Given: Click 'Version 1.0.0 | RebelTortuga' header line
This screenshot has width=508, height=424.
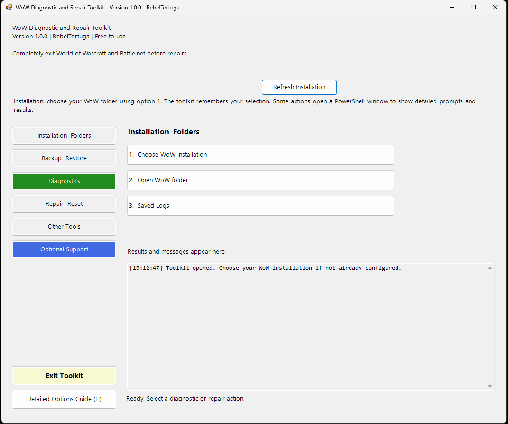Looking at the screenshot, I should [x=69, y=37].
